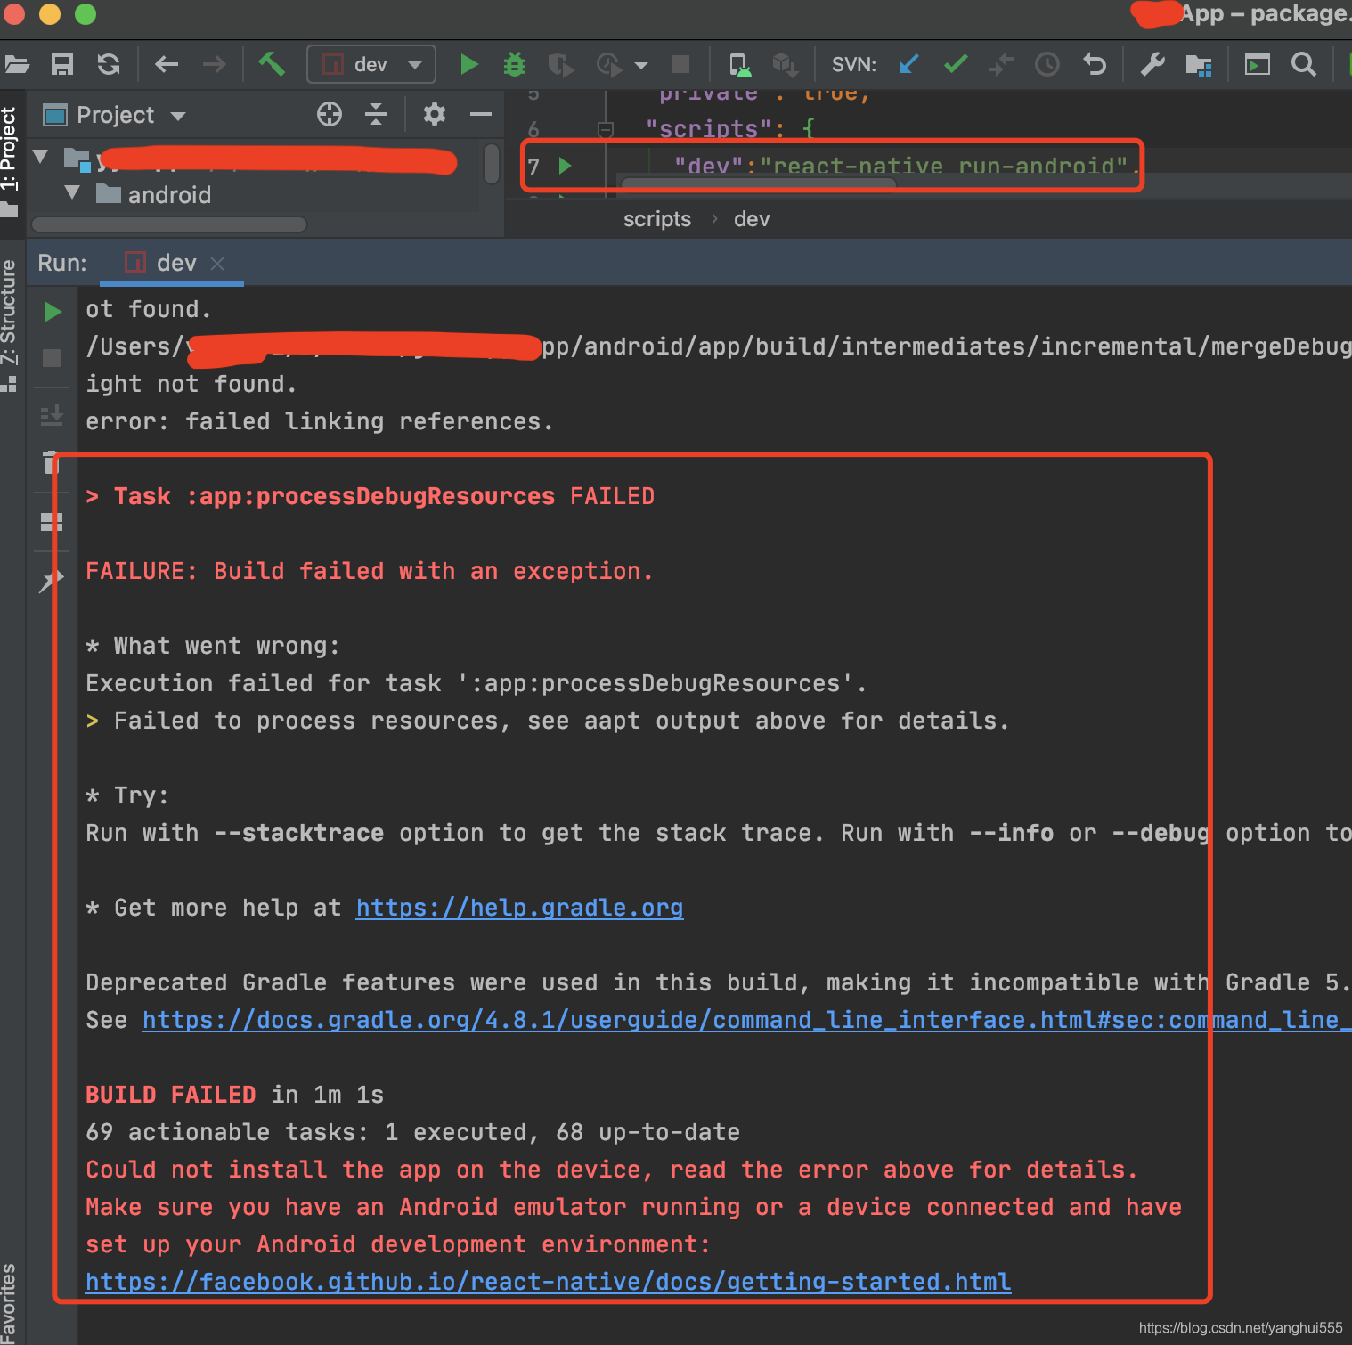Screen dimensions: 1352x1345
Task: Toggle the Run panel layout icon
Action: [x=52, y=522]
